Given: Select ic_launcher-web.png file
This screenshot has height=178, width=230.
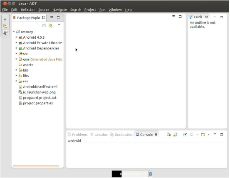Looking at the screenshot, I should pyautogui.click(x=37, y=92).
